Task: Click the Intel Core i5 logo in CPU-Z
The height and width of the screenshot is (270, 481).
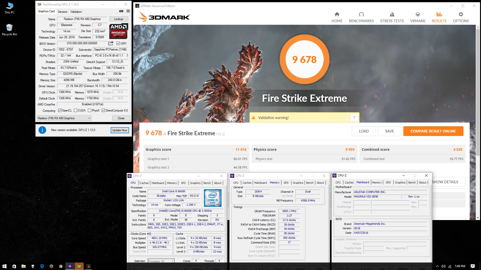Action: point(213,198)
